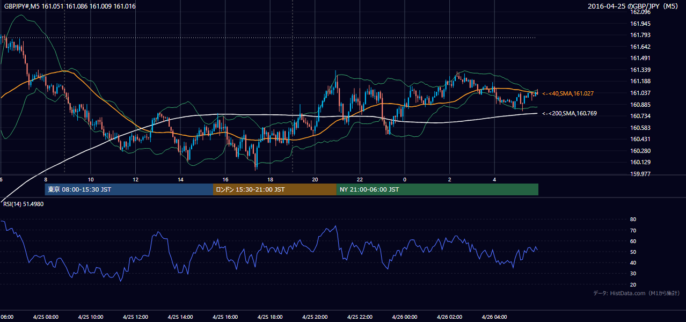This screenshot has width=686, height=322.
Task: Click RSI axis level 80
Action: (633, 219)
